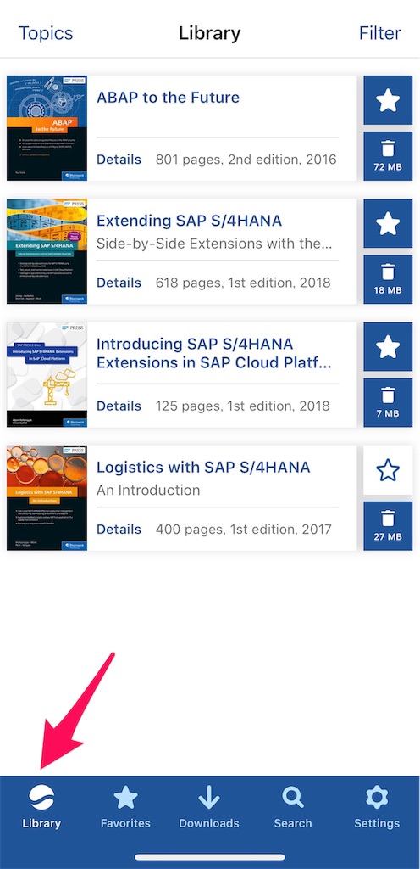Screen dimensions: 420x869
Task: Toggle star for Introducing SAP S/4HANA Extensions
Action: point(388,347)
